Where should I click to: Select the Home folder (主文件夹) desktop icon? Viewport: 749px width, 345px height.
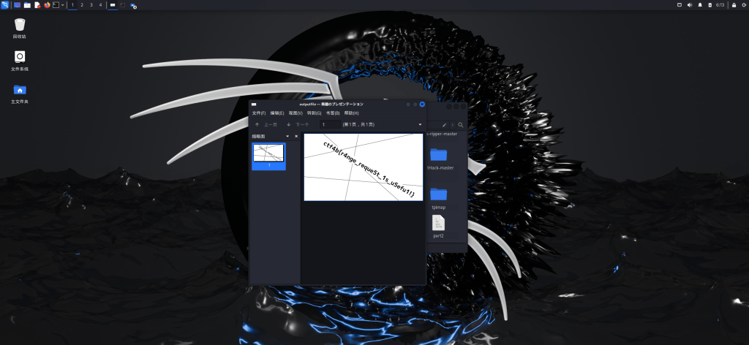point(20,94)
